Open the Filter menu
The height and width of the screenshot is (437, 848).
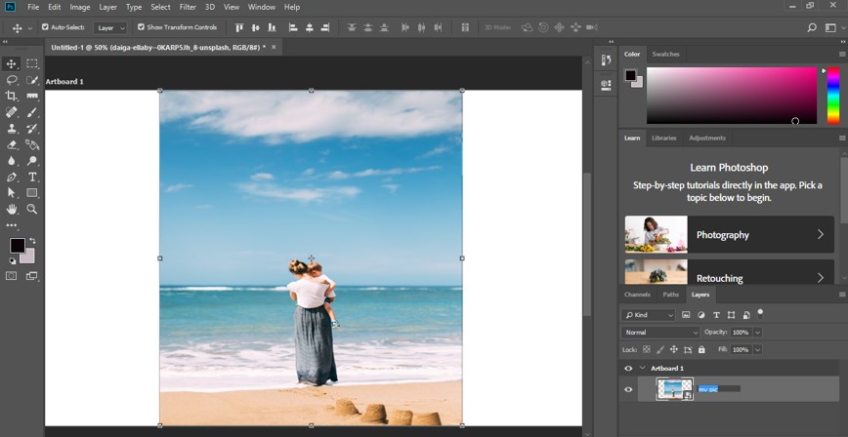[x=188, y=7]
